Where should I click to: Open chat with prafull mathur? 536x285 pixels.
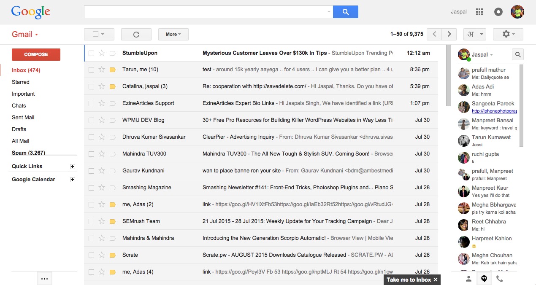[488, 73]
